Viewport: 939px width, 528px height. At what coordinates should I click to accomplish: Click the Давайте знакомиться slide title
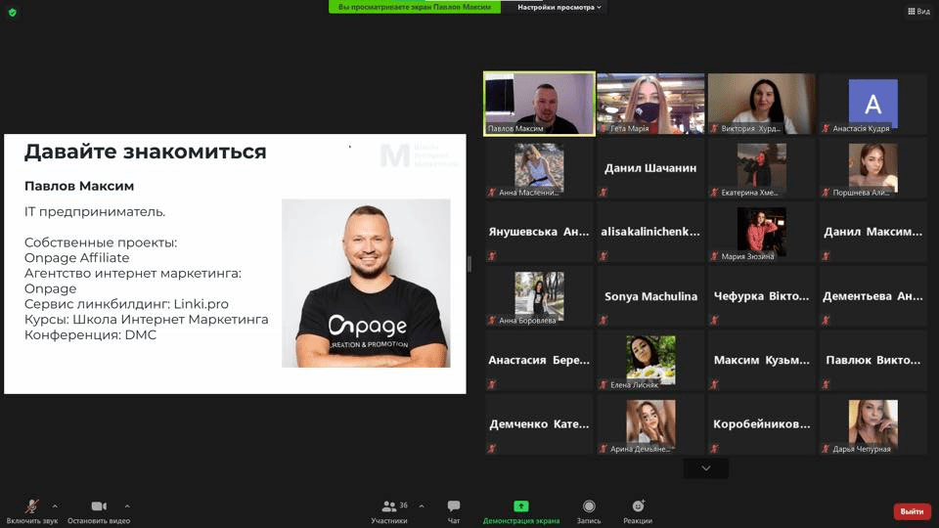pos(146,153)
